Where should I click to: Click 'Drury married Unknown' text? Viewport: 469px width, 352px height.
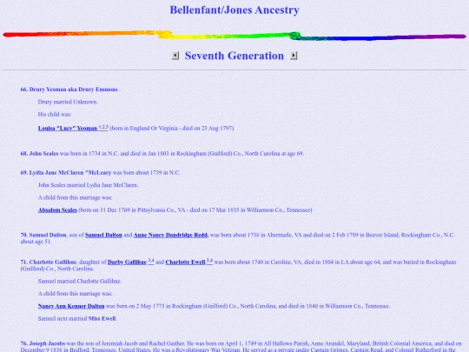tap(68, 102)
